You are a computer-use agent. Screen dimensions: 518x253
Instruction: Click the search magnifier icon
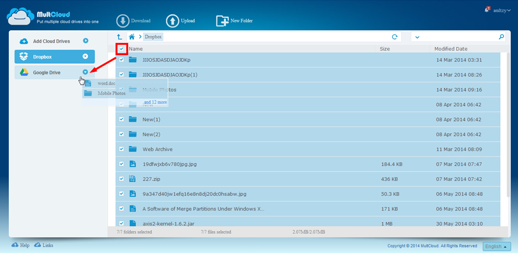point(501,37)
